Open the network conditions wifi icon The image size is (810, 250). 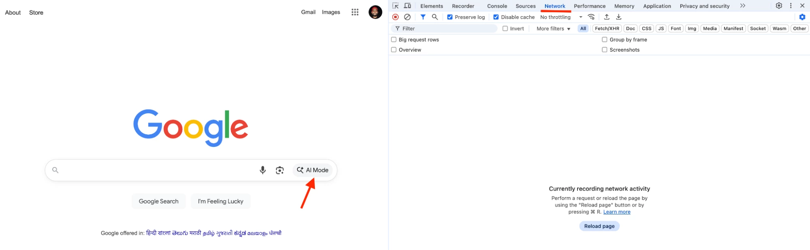click(x=591, y=17)
